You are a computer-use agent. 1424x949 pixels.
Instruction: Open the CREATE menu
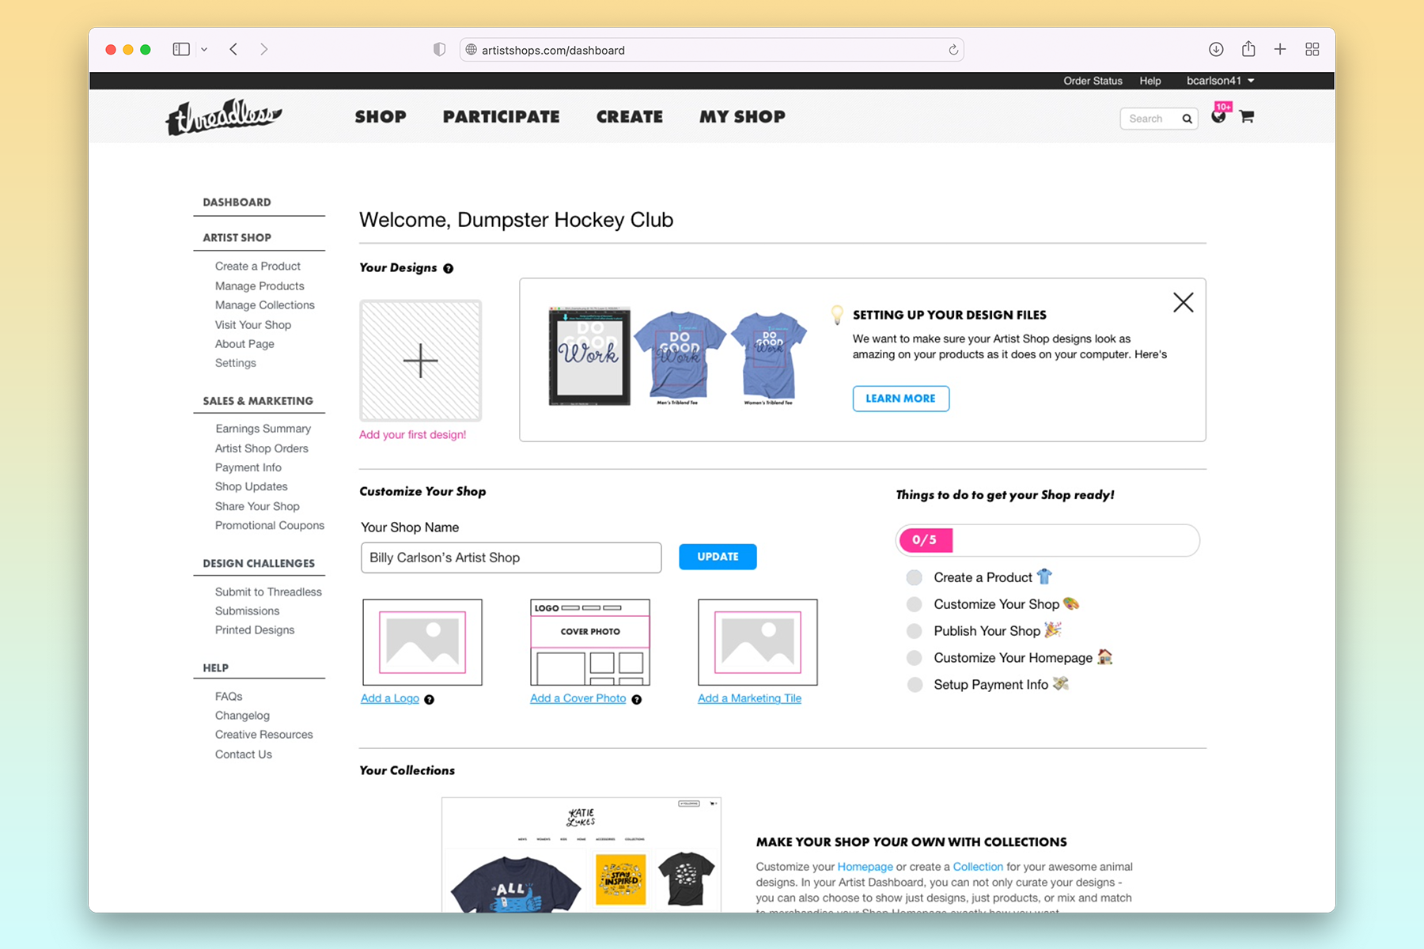tap(630, 116)
